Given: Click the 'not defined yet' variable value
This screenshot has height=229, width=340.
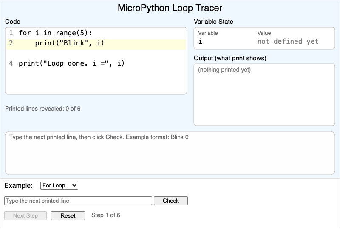Looking at the screenshot, I should click(288, 41).
